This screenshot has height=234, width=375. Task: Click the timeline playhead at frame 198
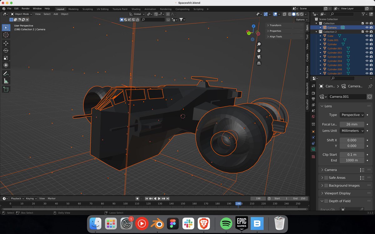click(238, 203)
